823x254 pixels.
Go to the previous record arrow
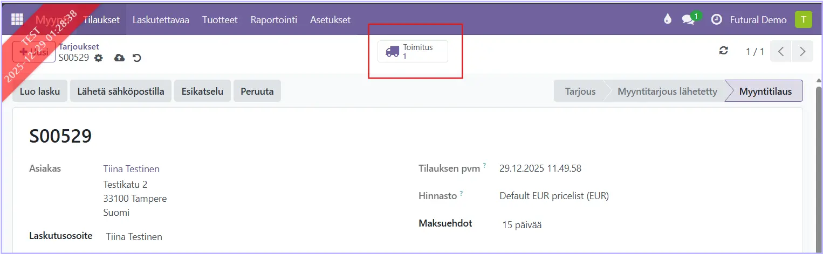coord(781,51)
